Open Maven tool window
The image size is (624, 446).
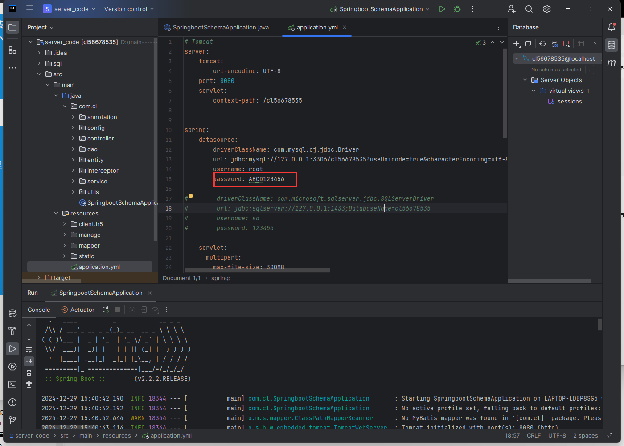tap(612, 63)
